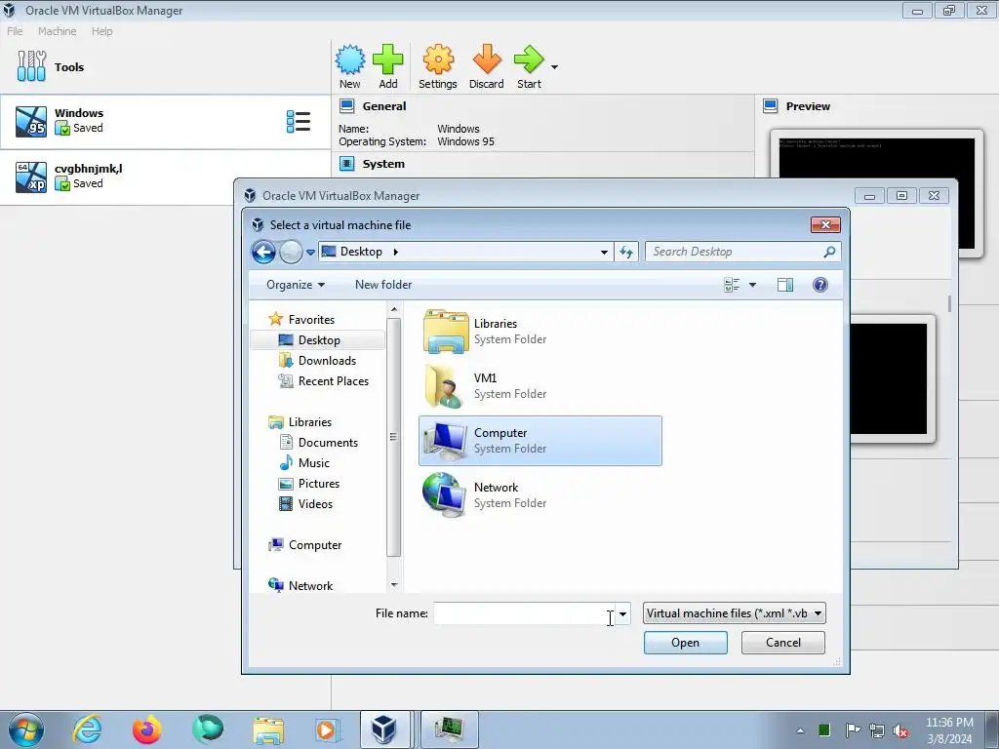Launch Firefox from the taskbar
This screenshot has height=749, width=999.
[147, 729]
